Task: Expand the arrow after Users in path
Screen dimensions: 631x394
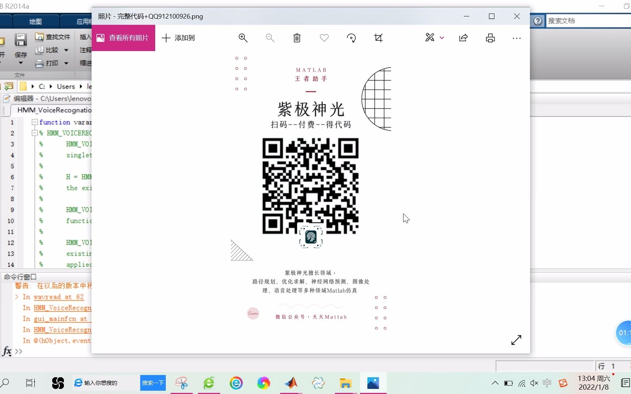Action: (x=81, y=86)
